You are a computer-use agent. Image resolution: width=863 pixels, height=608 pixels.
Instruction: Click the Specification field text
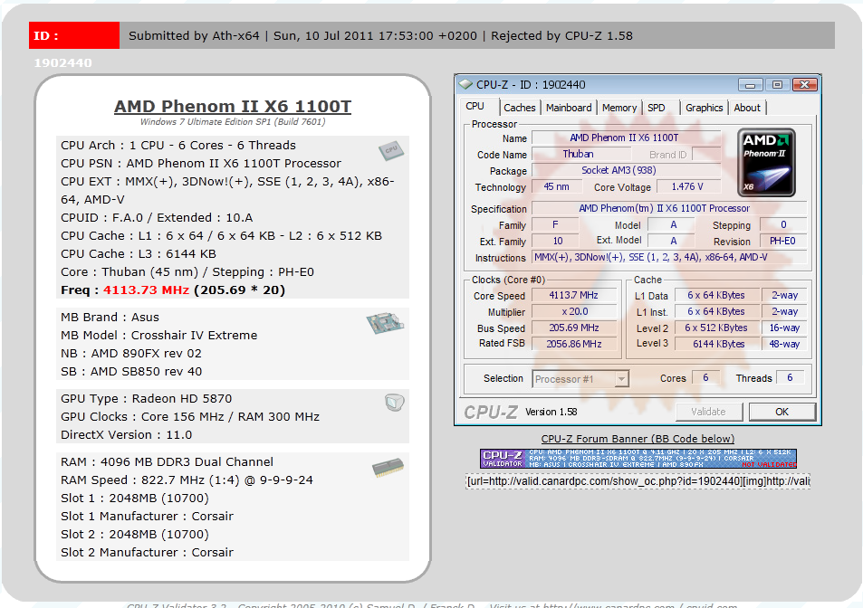[x=668, y=208]
